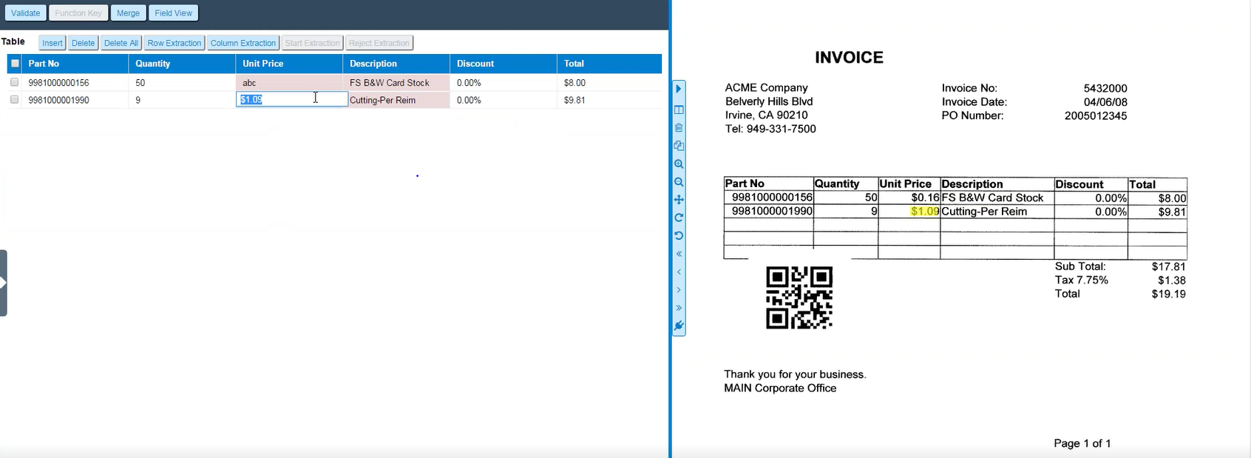Click the Row Extraction button

174,43
